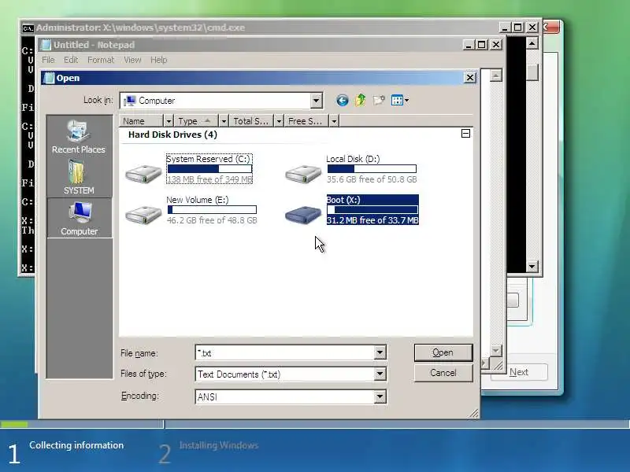This screenshot has width=630, height=472.
Task: Create a new folder icon
Action: 379,100
